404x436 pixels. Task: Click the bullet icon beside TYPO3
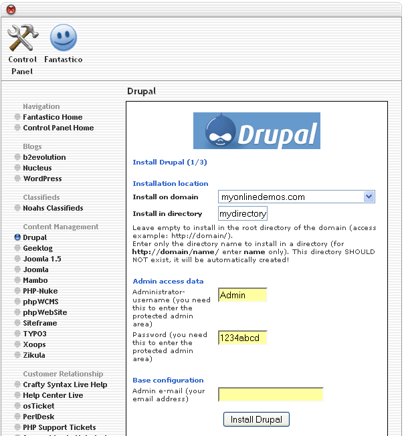[17, 334]
